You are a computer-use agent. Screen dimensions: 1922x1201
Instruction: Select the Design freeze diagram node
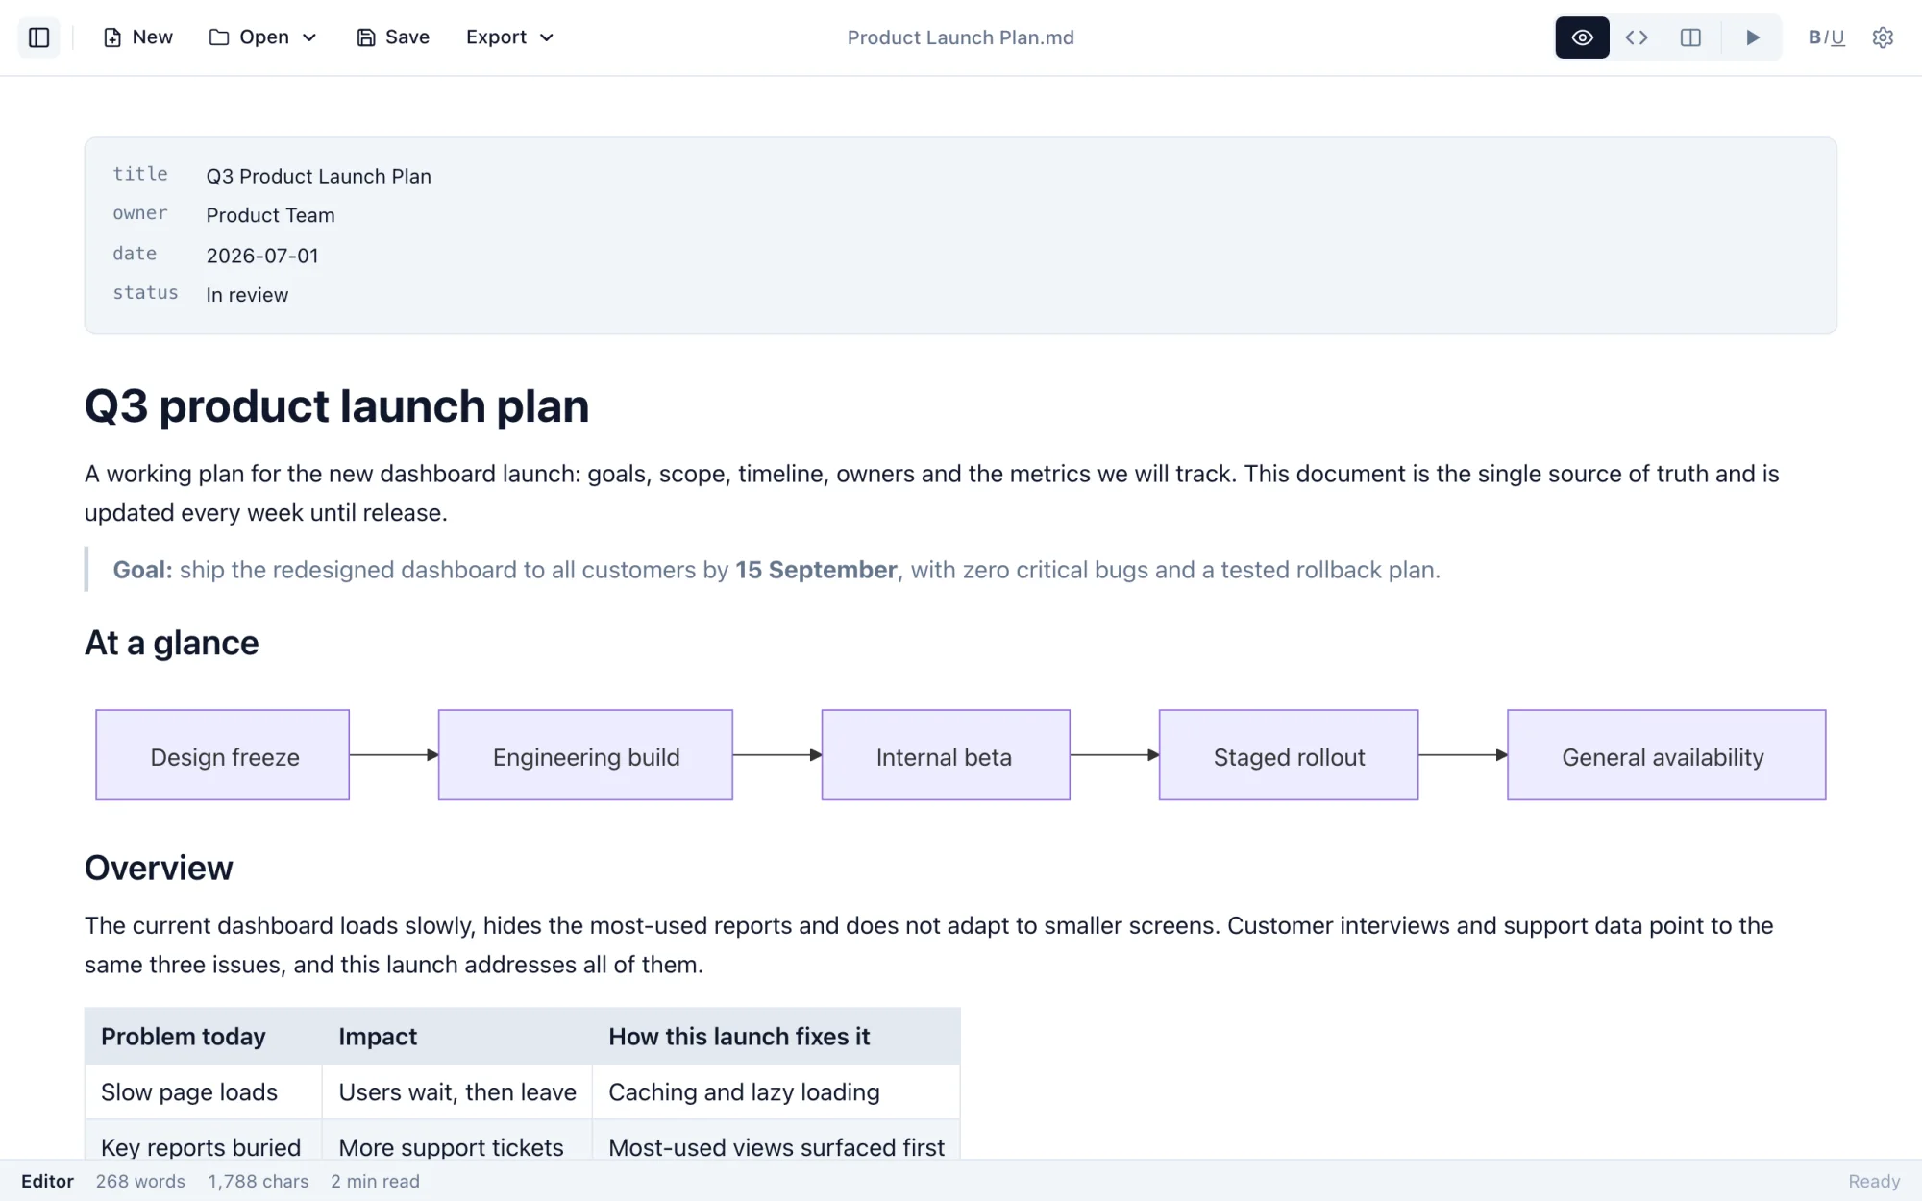click(222, 755)
